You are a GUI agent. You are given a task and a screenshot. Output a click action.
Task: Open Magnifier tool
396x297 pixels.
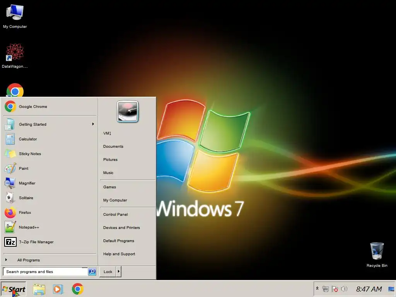[50, 183]
